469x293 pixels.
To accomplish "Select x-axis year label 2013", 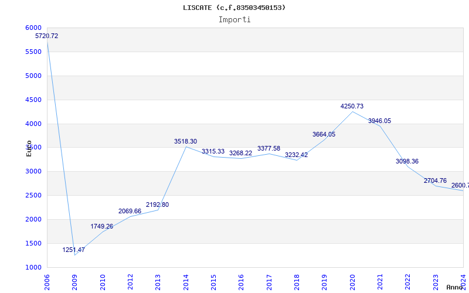I will (x=158, y=282).
